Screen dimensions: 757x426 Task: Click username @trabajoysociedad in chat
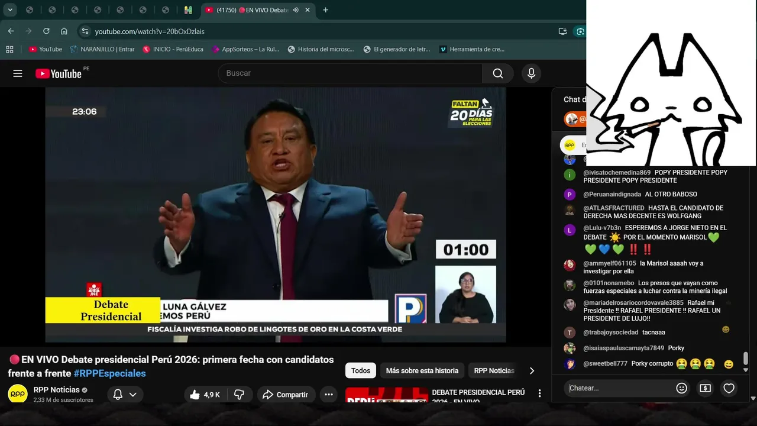(611, 333)
